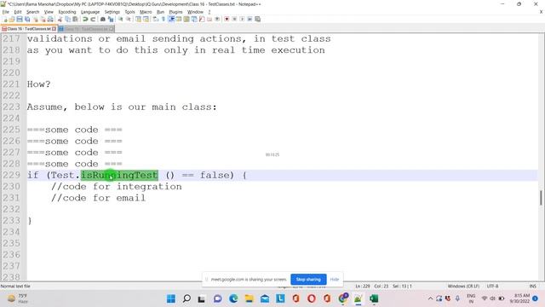Open the File menu
Image resolution: width=545 pixels, height=307 pixels.
[6, 12]
